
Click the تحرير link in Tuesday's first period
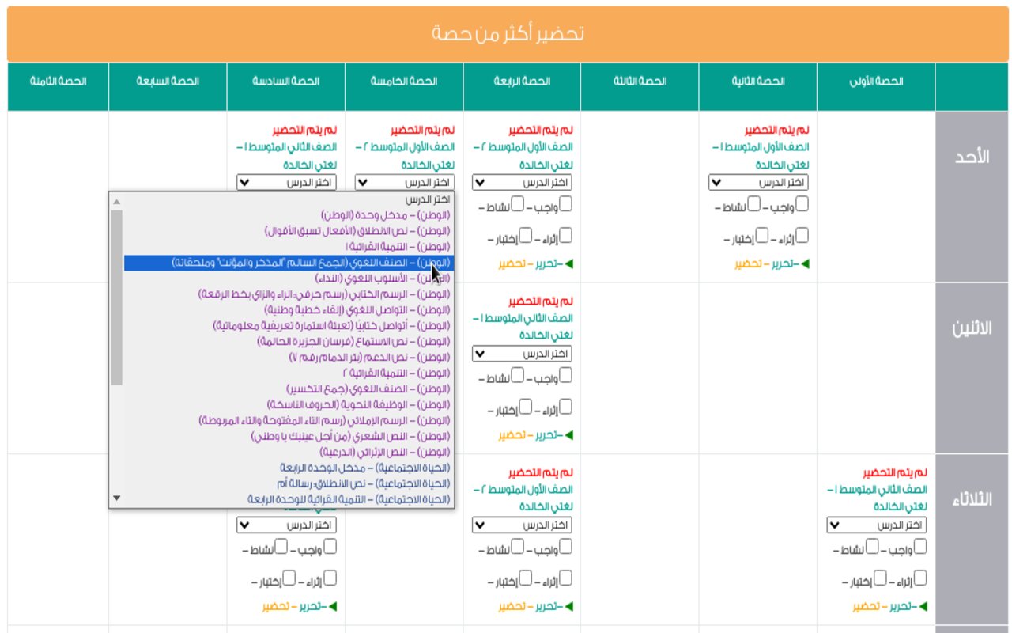pos(902,606)
